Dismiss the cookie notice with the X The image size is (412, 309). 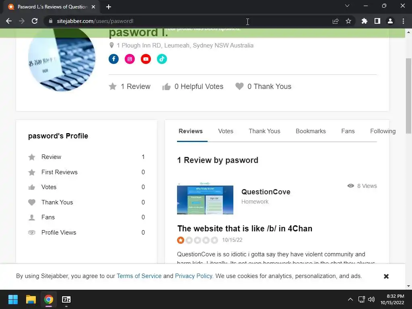[x=386, y=276]
